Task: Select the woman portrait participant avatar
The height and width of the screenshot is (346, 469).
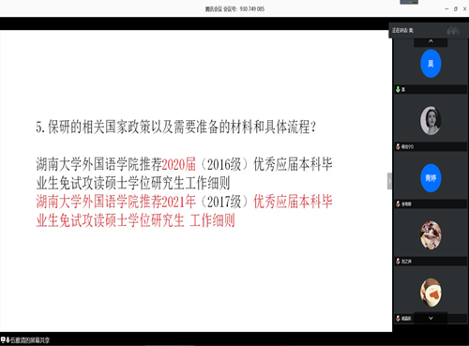Action: [x=431, y=121]
